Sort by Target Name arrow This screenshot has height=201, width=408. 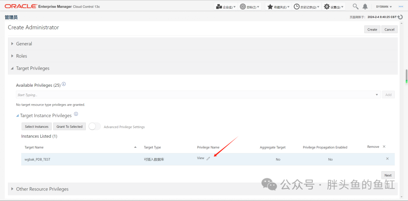click(135, 147)
